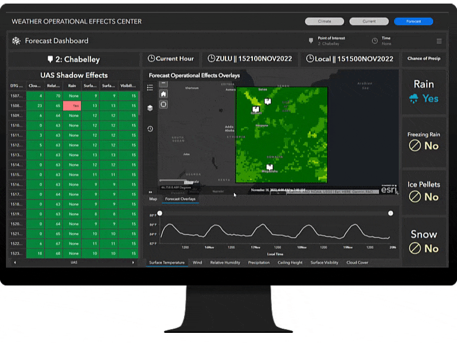Click the ZULU 152100NOV2022 time display

[249, 59]
